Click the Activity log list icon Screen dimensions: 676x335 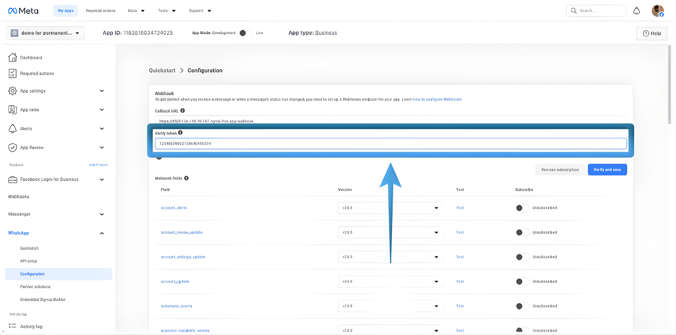tap(13, 326)
